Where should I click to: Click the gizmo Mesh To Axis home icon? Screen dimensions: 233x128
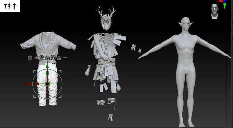point(47,58)
